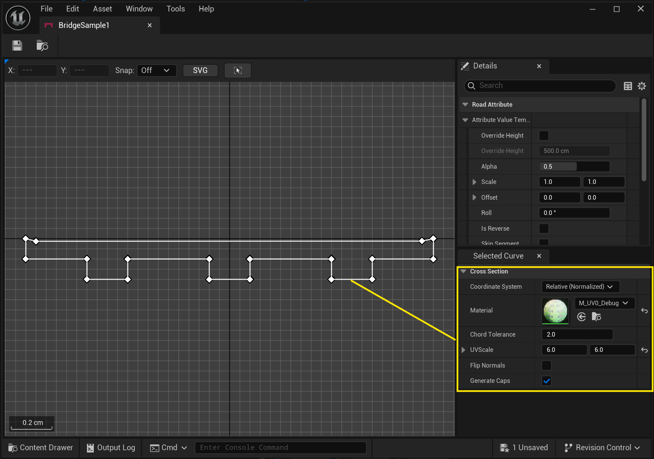Click the Details panel vertical scrollbar
Screen dimensions: 654x459
pos(644,140)
